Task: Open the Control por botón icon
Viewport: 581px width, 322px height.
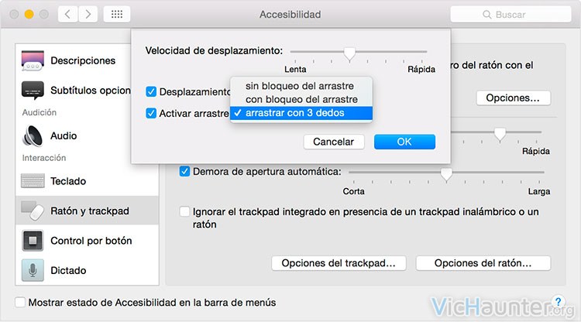Action: tap(33, 241)
